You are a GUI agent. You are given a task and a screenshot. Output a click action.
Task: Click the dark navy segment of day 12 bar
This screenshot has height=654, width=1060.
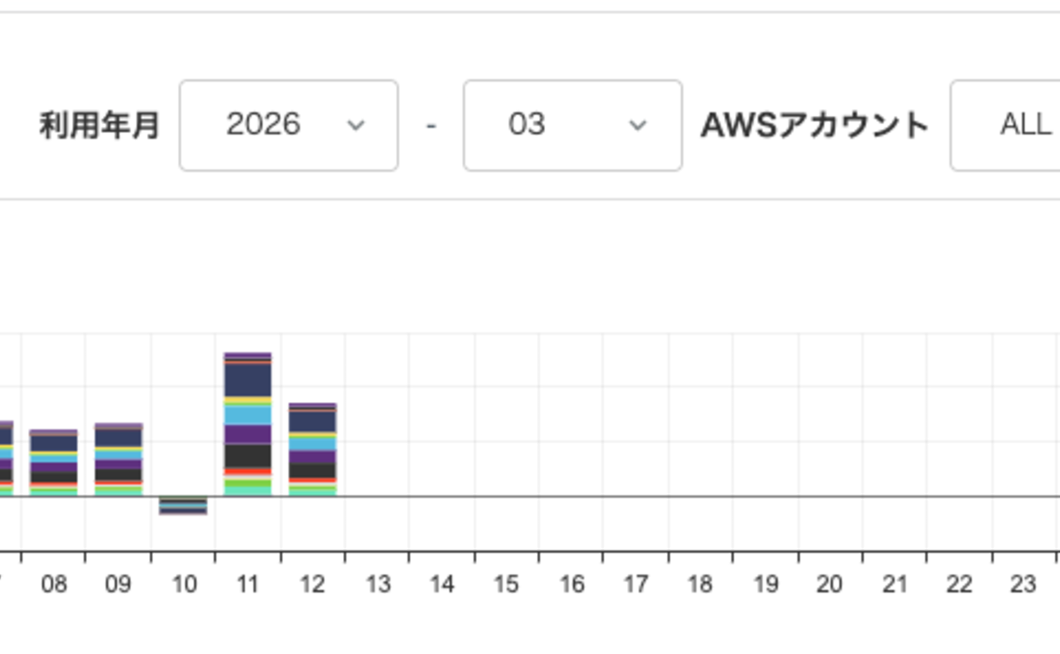point(312,422)
